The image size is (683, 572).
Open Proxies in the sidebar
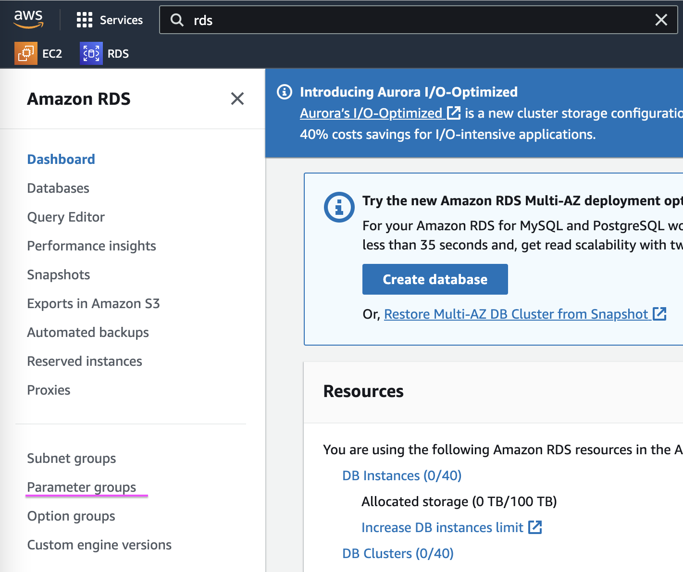pyautogui.click(x=49, y=390)
